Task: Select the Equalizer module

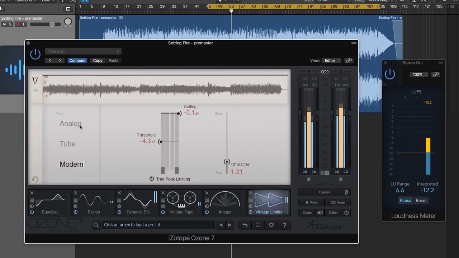Action: [x=50, y=202]
